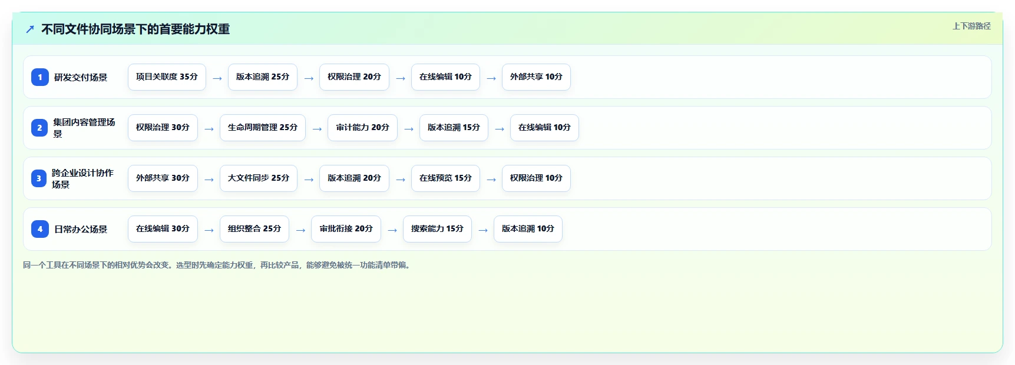Image resolution: width=1015 pixels, height=365 pixels.
Task: Click the 审批衔接 20分 chip
Action: click(346, 229)
